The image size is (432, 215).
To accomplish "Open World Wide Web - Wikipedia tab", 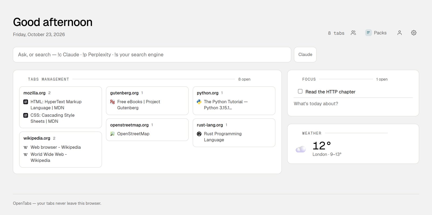I will [49, 157].
